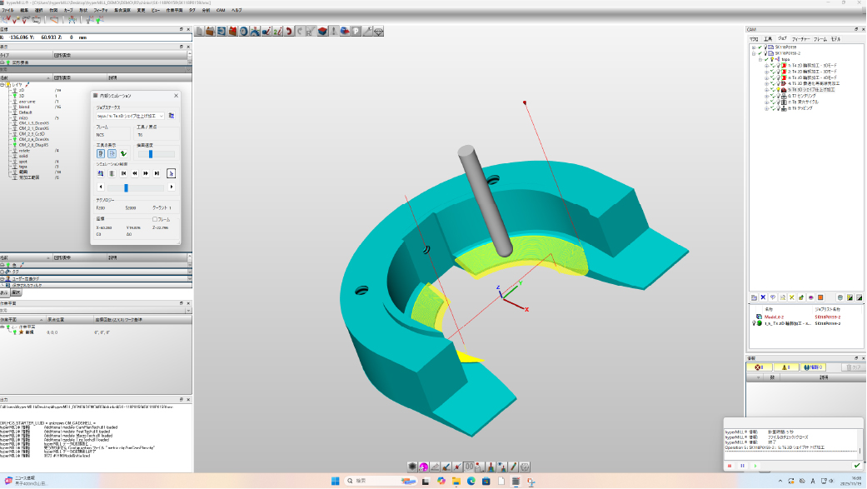Click the rewind button in simulation controls
Viewport: 867px width, 489px height.
coord(135,173)
